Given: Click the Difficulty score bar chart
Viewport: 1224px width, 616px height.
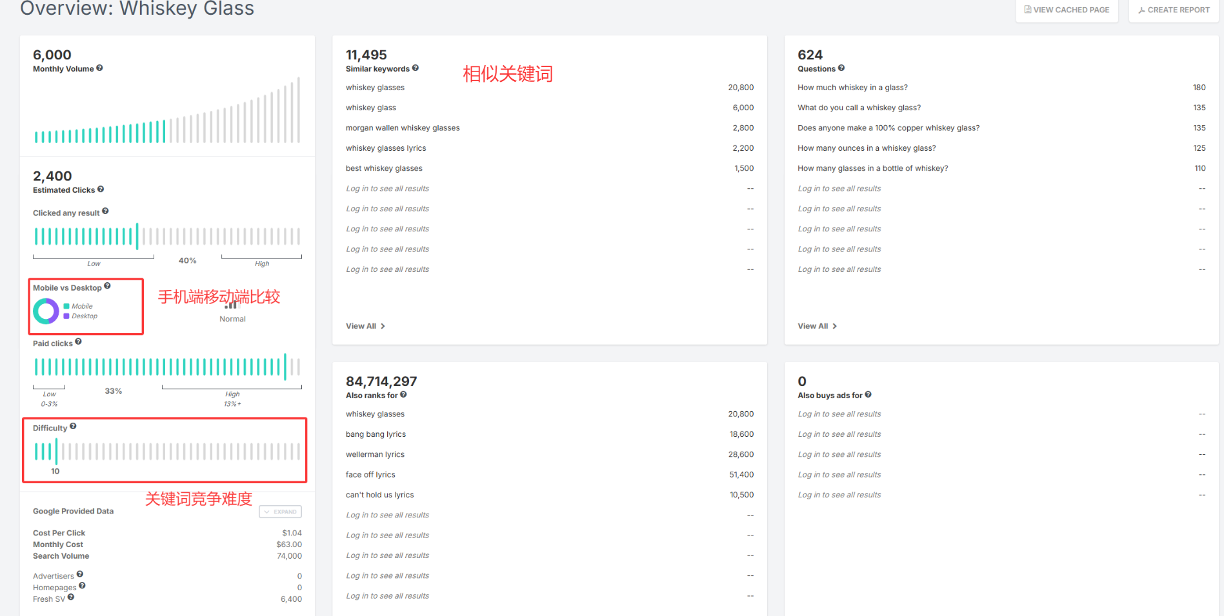Looking at the screenshot, I should coord(166,451).
